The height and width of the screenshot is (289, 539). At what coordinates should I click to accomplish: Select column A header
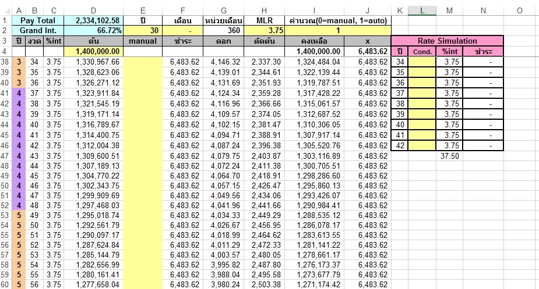tap(19, 10)
